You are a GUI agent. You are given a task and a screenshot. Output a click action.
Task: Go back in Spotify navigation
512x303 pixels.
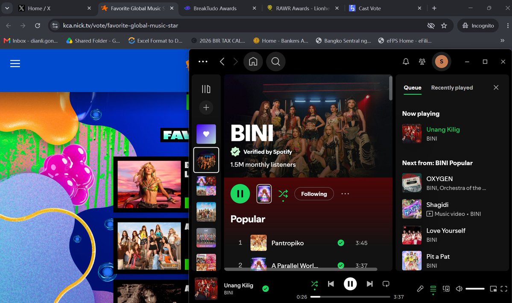click(x=222, y=61)
